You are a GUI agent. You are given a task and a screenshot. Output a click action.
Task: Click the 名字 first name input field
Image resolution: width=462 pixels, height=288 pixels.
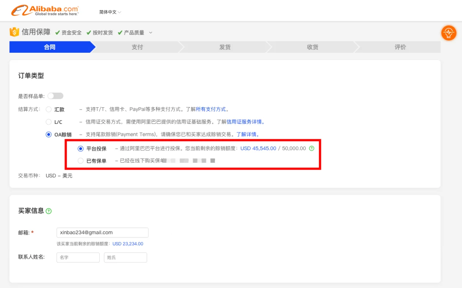tap(78, 258)
